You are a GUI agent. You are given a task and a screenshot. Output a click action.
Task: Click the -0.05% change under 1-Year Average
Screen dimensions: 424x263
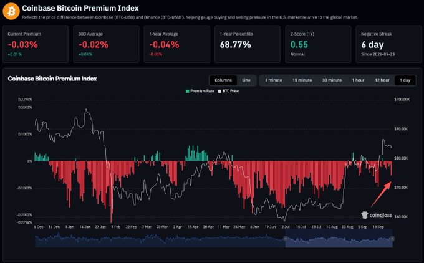[x=156, y=54]
